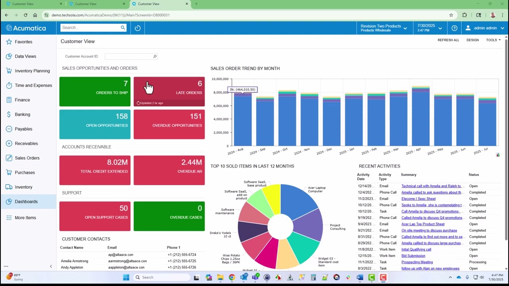Screen dimensions: 509x286
Task: Open the Overdue Opportunities tile
Action: (x=169, y=124)
